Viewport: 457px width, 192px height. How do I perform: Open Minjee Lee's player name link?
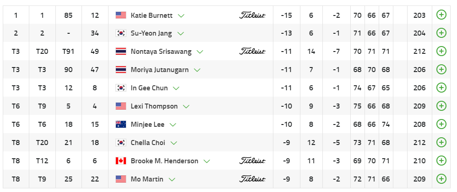tap(147, 125)
